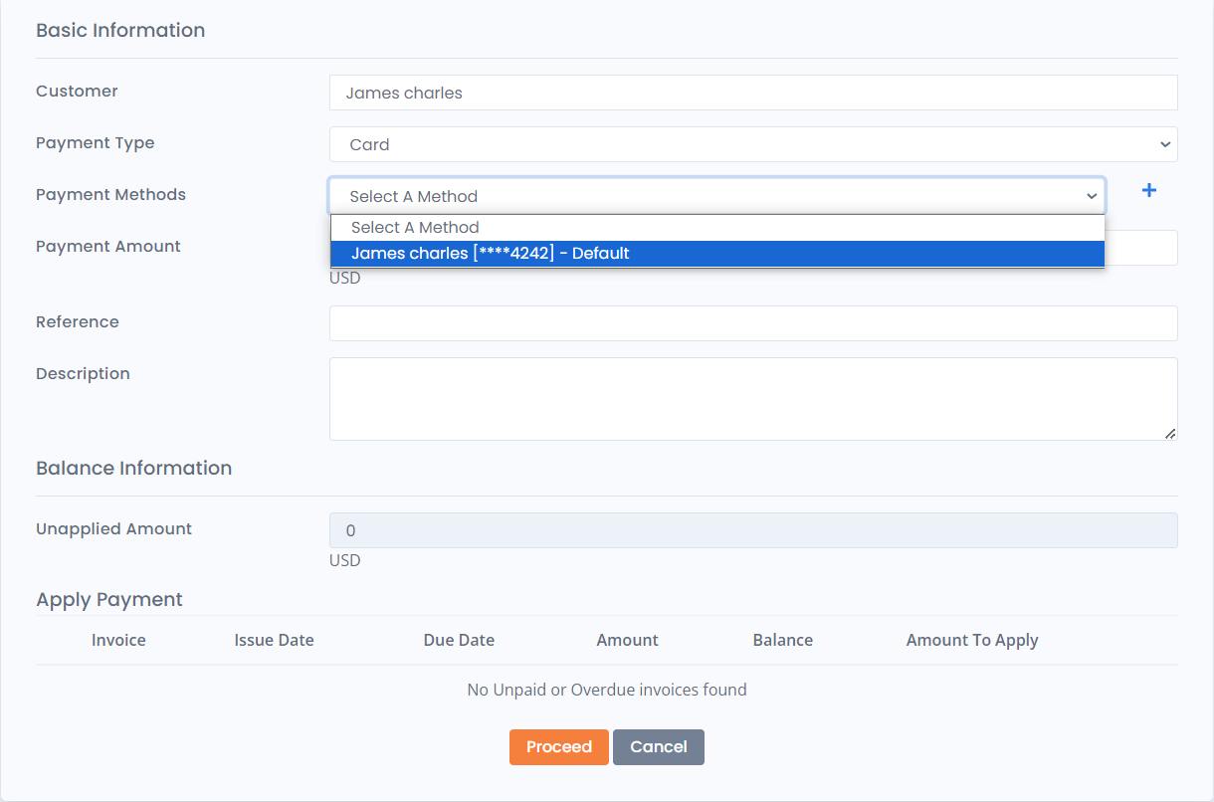
Task: Click the Reference input field
Action: pyautogui.click(x=753, y=322)
